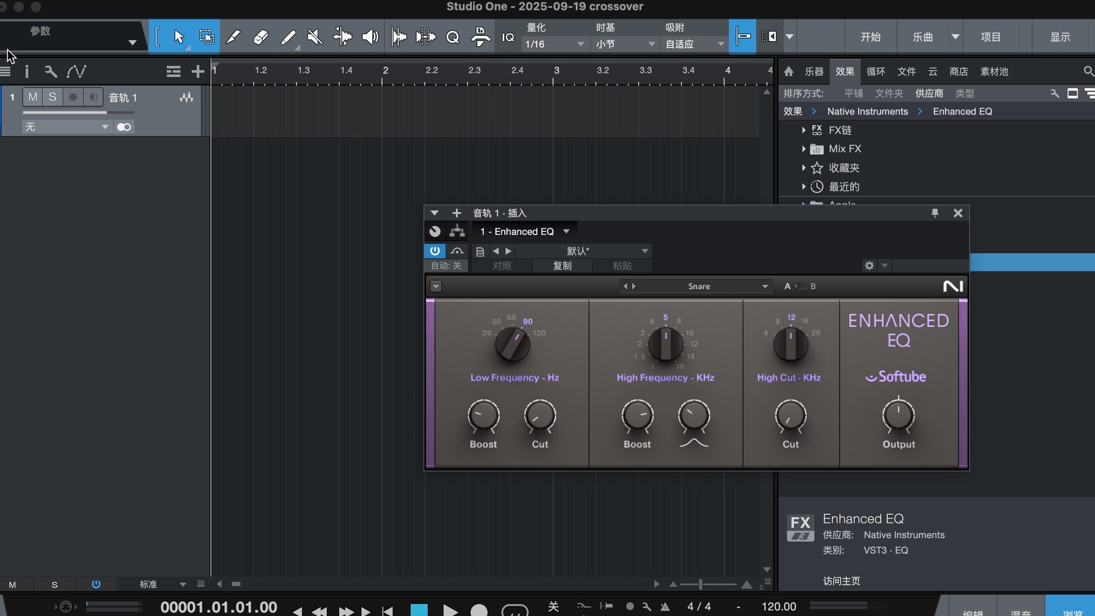Expand the Mix FX folder

point(804,149)
